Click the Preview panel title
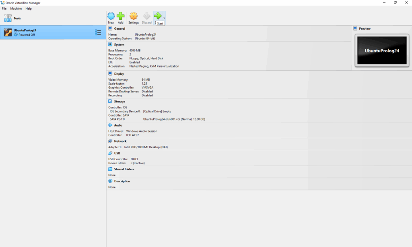412x247 pixels. click(x=365, y=29)
